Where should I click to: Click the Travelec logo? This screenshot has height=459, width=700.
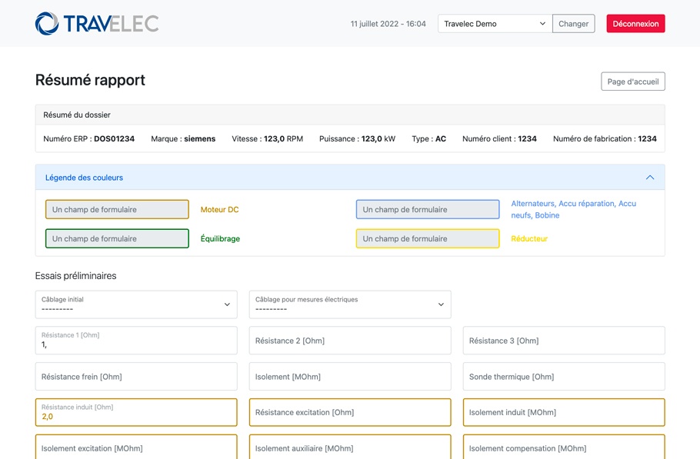(x=97, y=23)
